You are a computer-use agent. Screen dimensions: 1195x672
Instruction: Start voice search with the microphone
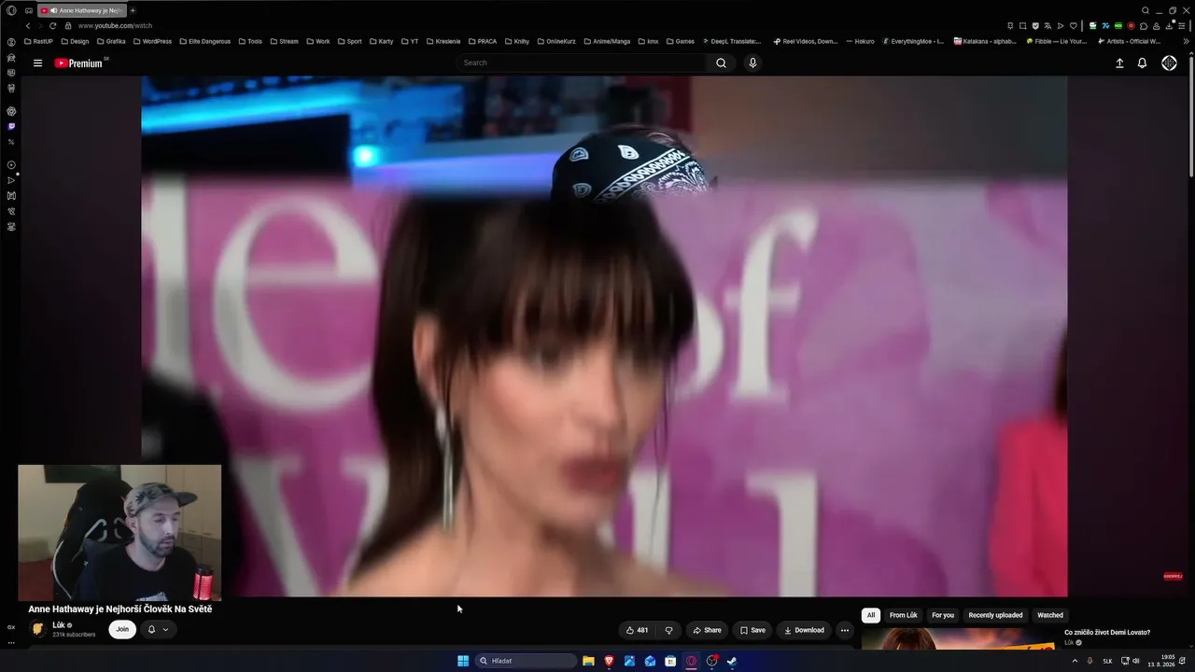752,63
